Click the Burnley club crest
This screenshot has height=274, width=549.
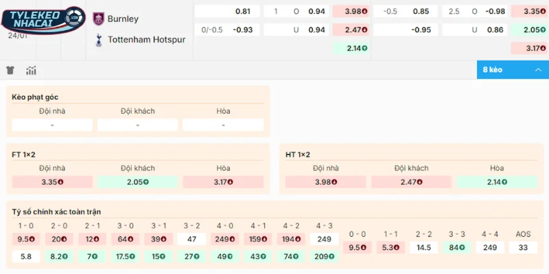[x=98, y=18]
